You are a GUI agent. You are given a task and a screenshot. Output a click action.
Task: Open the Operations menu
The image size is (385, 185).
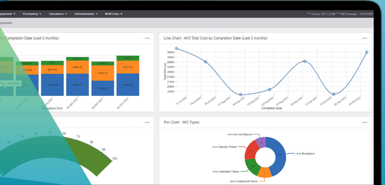pos(58,14)
